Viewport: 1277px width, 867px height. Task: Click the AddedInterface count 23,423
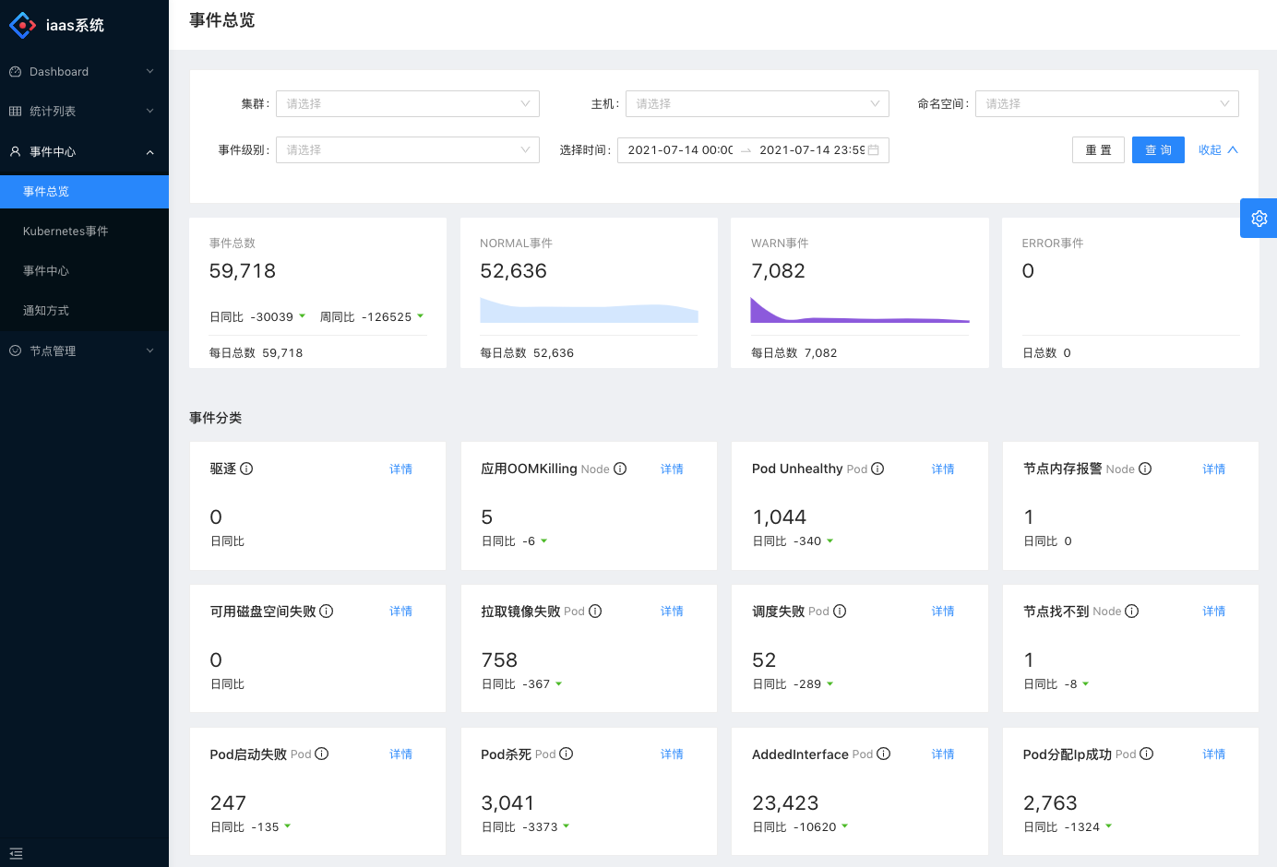785,803
